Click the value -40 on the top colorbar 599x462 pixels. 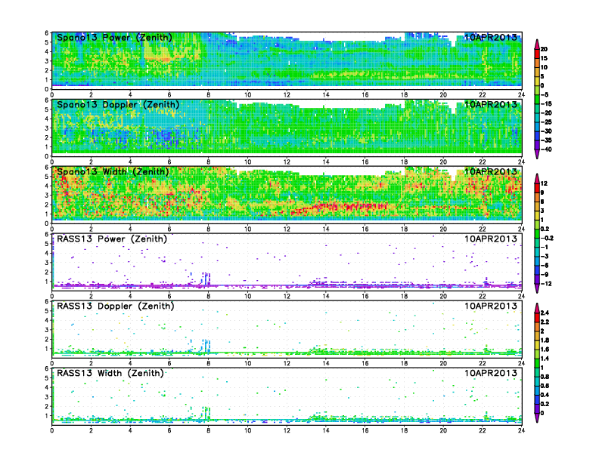(546, 149)
